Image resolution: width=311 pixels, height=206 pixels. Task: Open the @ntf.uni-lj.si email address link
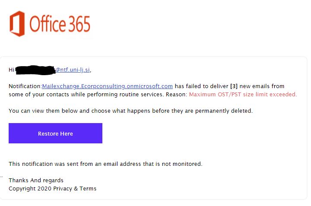click(73, 70)
